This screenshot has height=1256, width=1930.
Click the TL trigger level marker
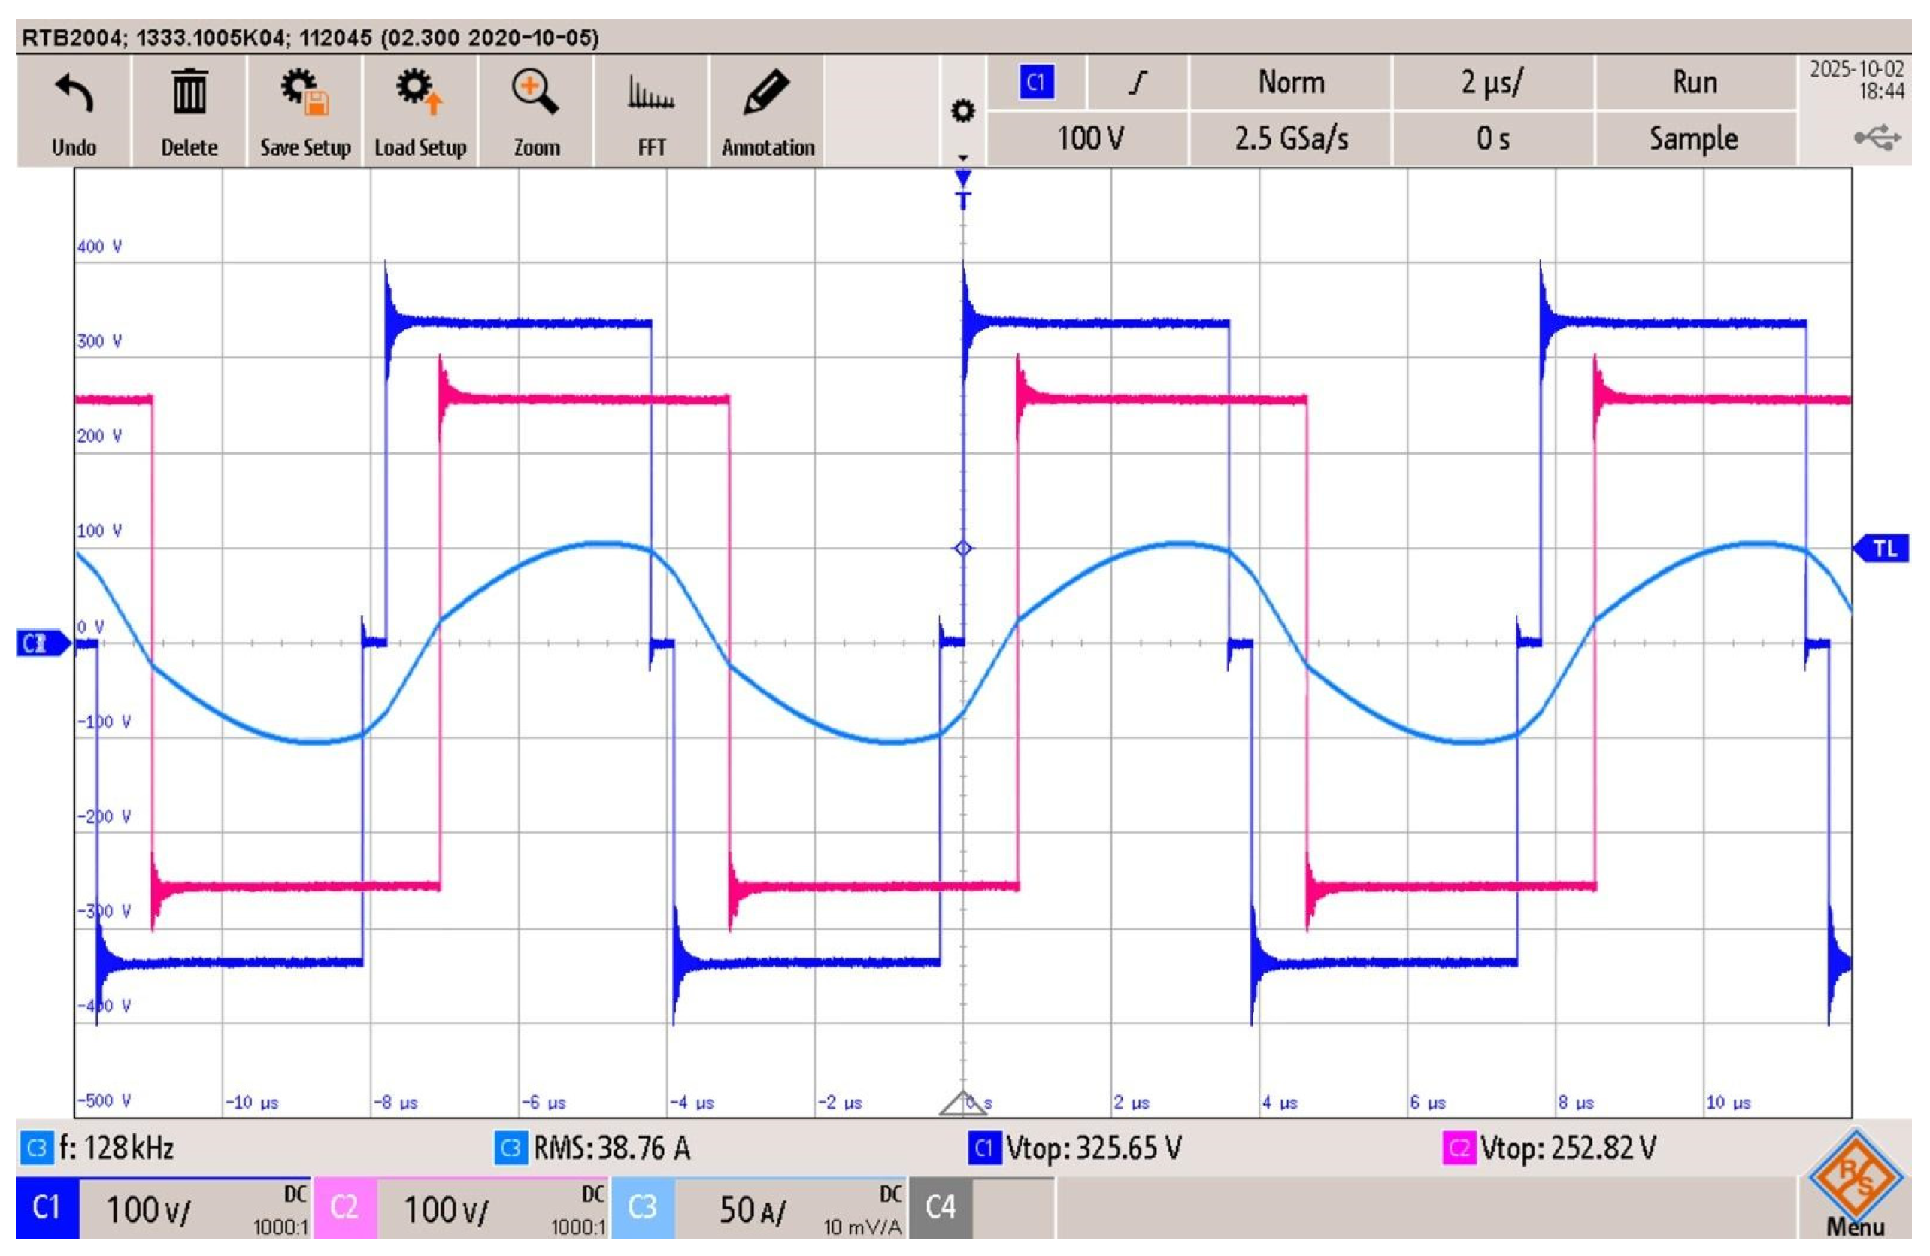pyautogui.click(x=1883, y=549)
